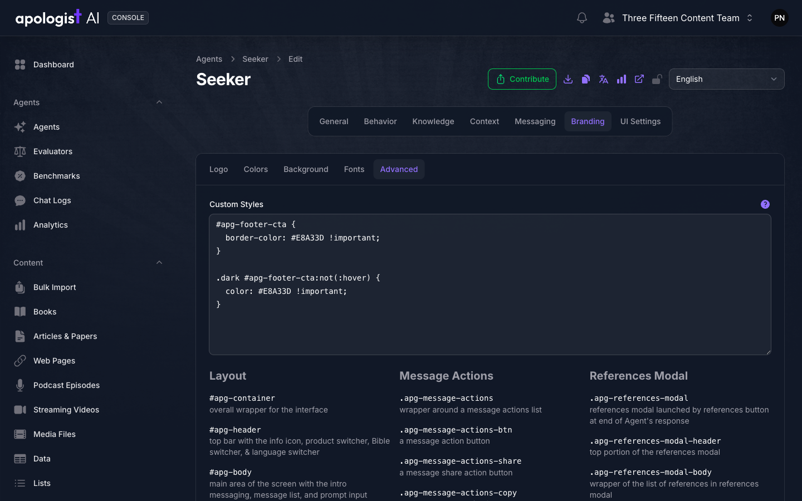Click the Chat Logs bubble icon
Image resolution: width=802 pixels, height=501 pixels.
pyautogui.click(x=20, y=200)
